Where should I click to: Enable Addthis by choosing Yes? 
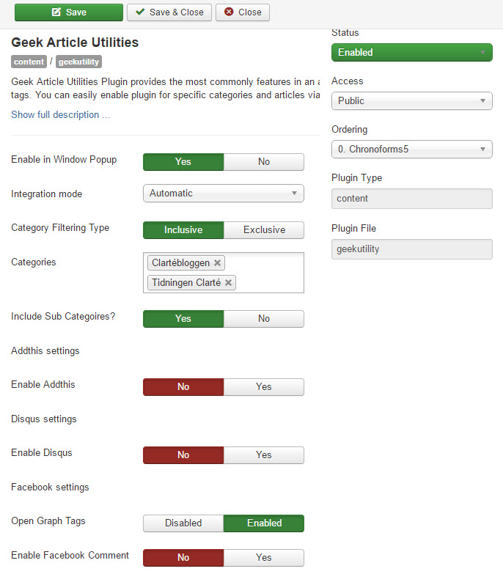[263, 387]
